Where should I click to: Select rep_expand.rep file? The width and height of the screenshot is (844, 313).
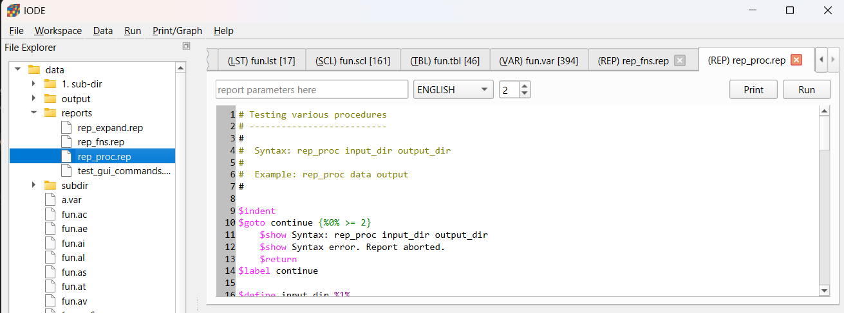coord(110,127)
